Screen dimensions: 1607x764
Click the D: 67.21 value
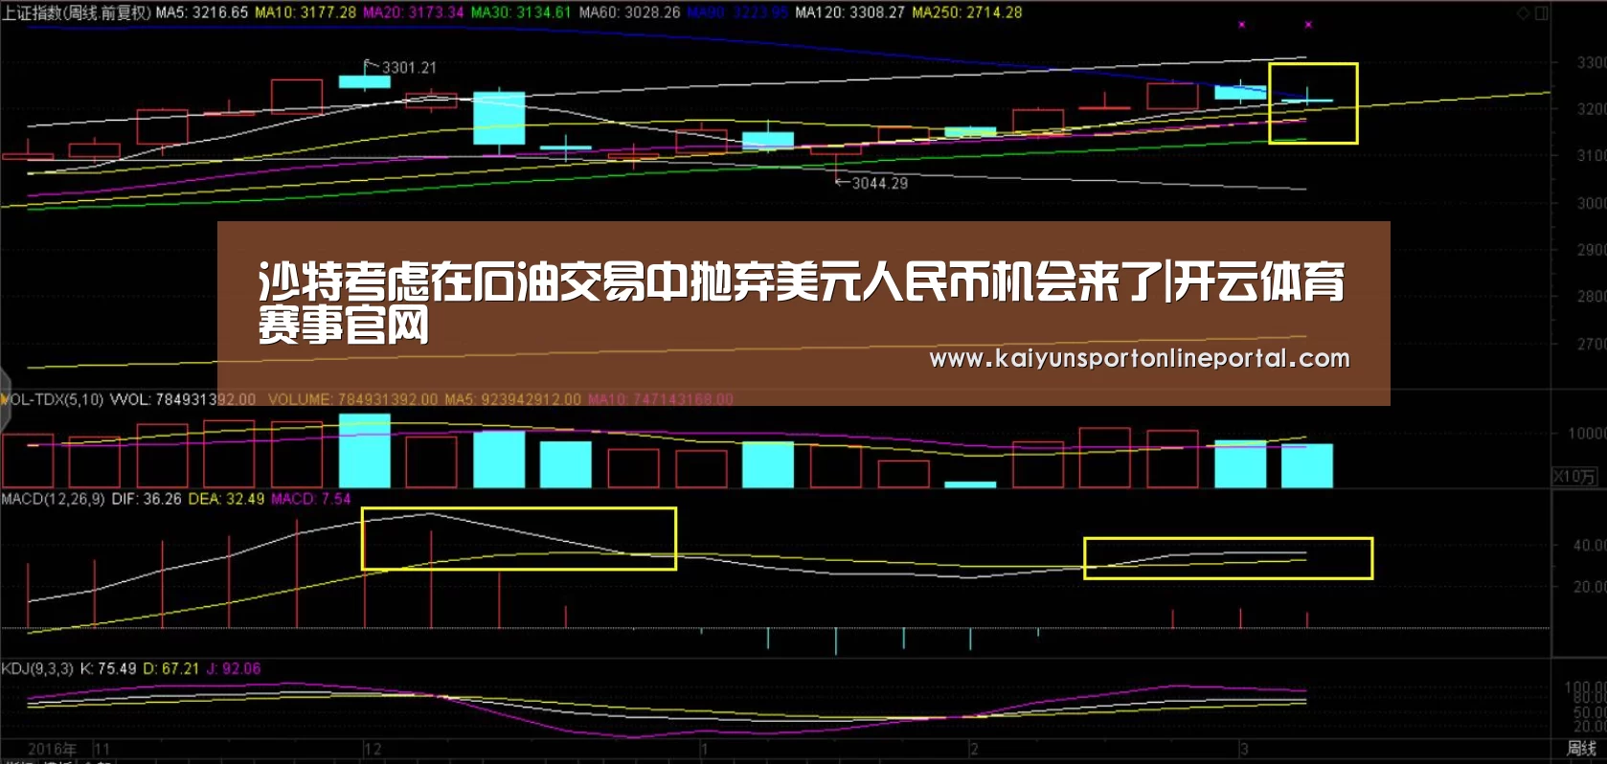(171, 668)
